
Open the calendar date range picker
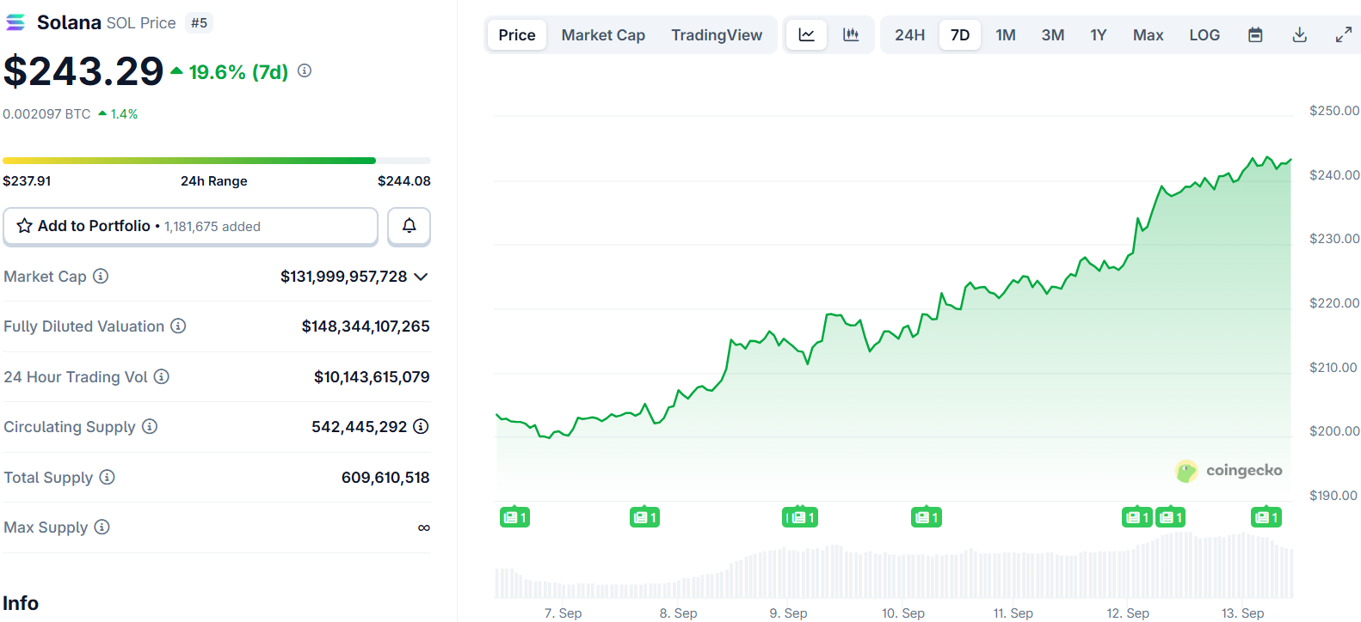point(1255,35)
